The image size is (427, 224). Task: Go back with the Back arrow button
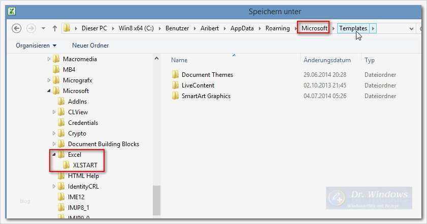(x=17, y=28)
